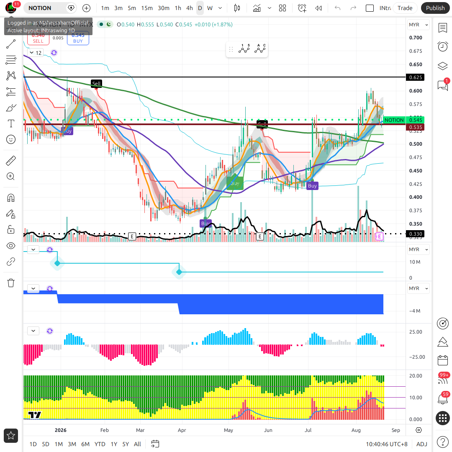Open the Fibonacci retracement tools
This screenshot has width=452, height=452.
(10, 60)
